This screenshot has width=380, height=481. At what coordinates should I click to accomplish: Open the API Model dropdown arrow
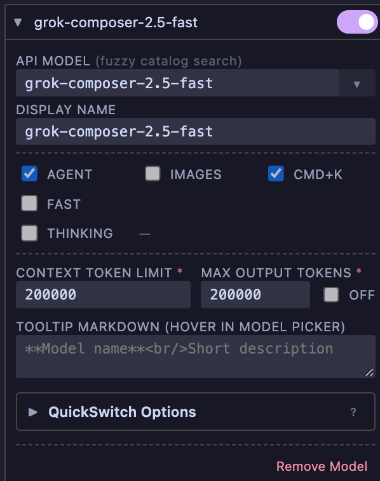click(x=357, y=83)
